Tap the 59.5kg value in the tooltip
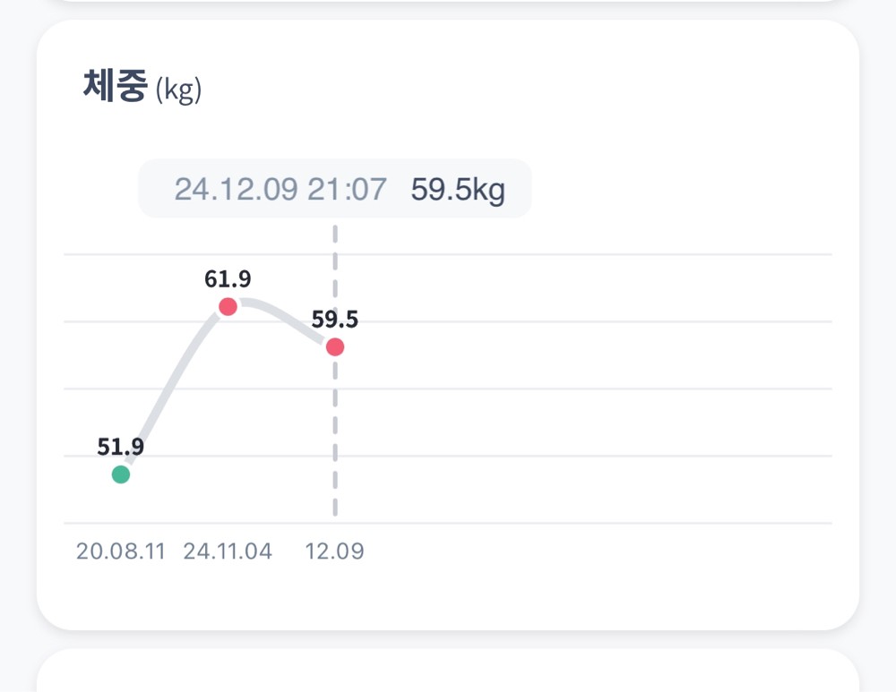The height and width of the screenshot is (692, 896). (458, 190)
